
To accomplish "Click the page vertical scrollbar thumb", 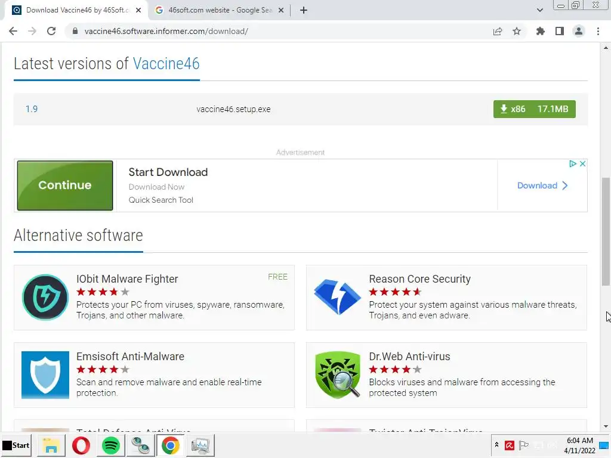I will point(606,231).
